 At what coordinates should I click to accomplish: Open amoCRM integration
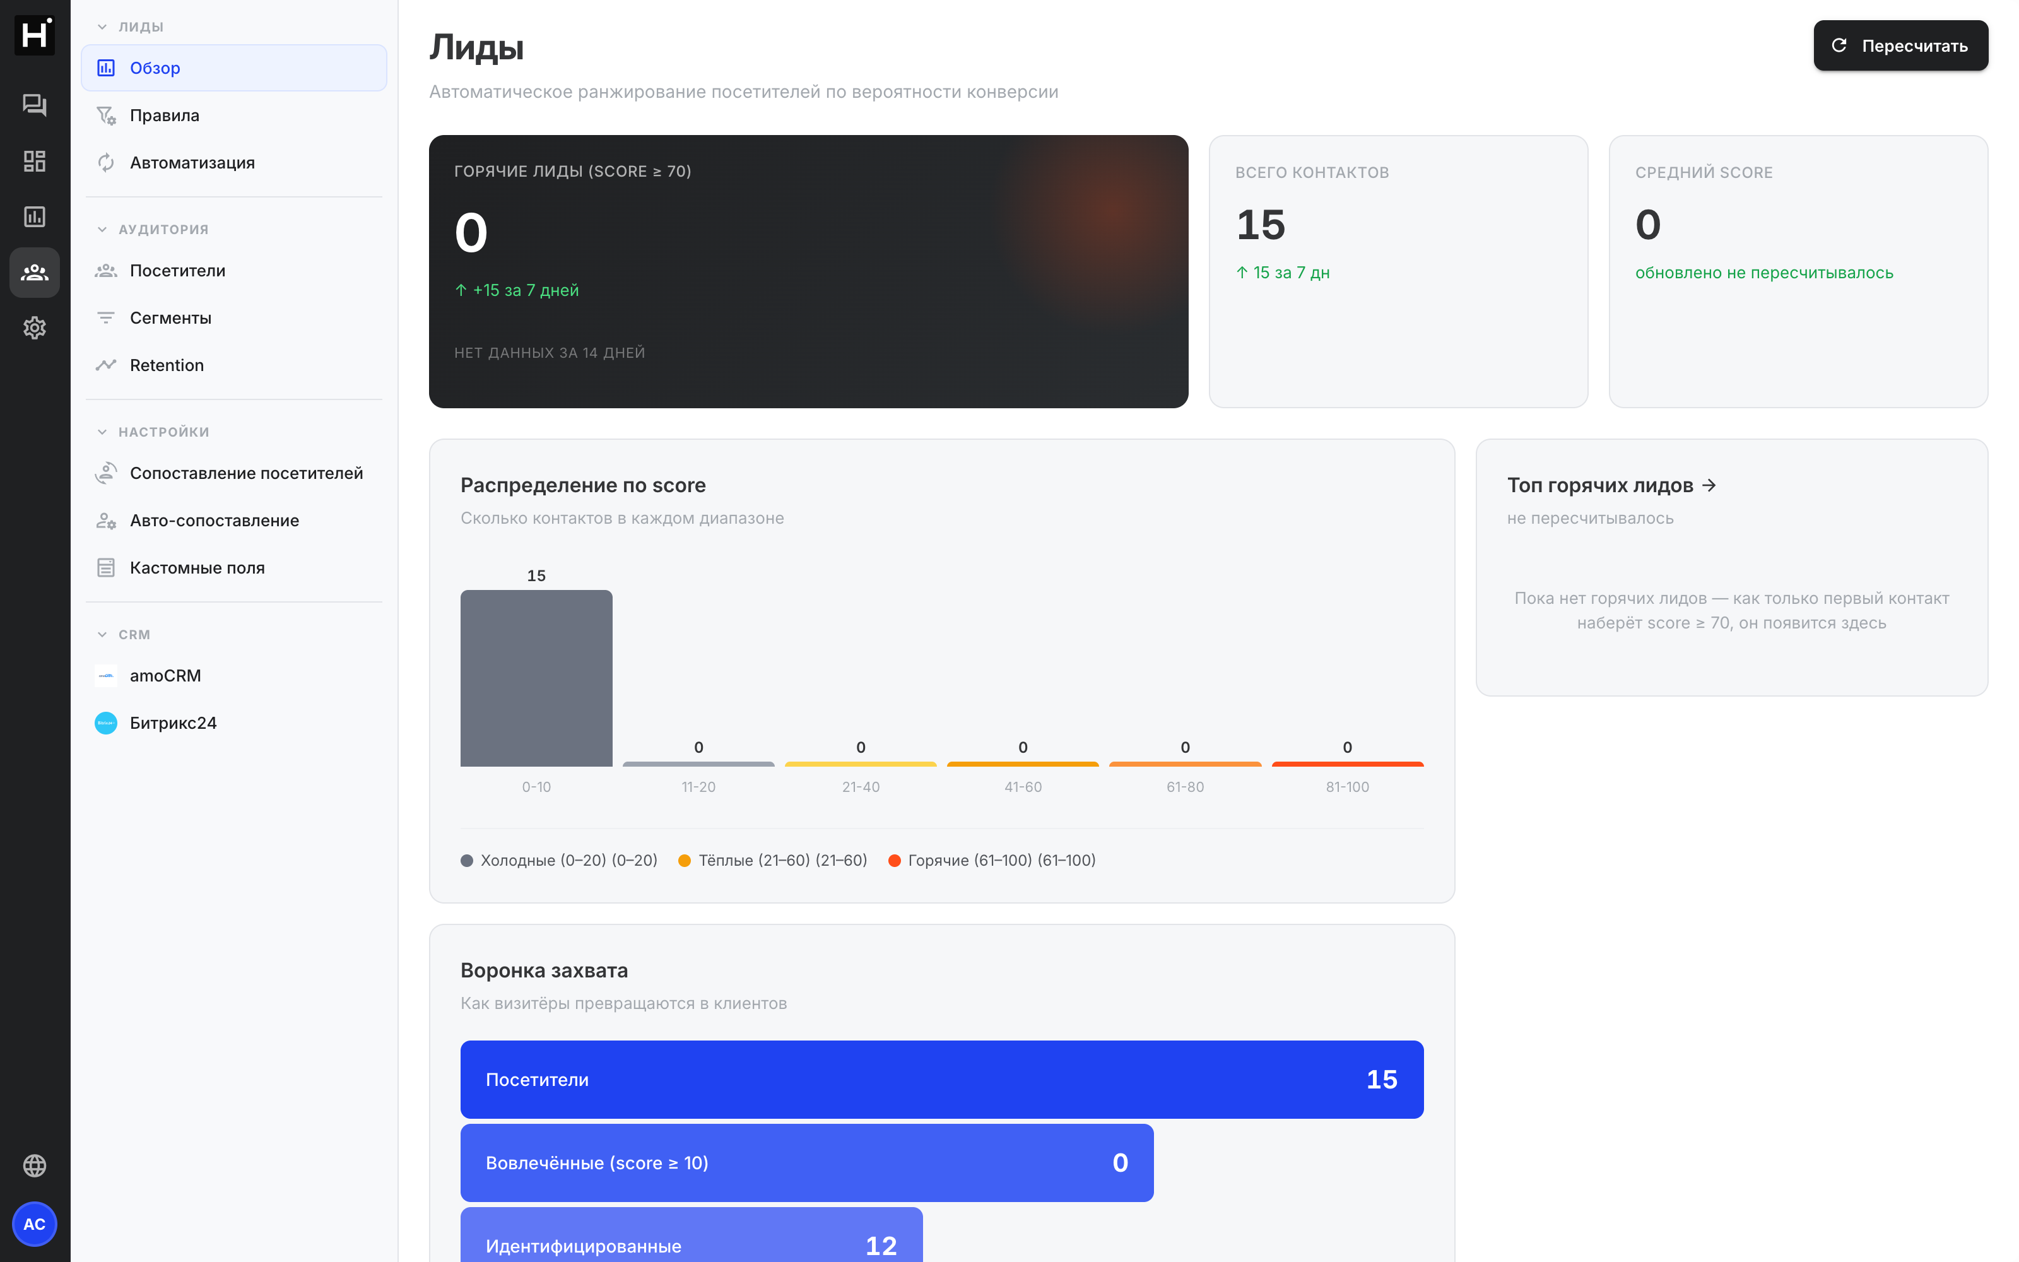(x=233, y=676)
